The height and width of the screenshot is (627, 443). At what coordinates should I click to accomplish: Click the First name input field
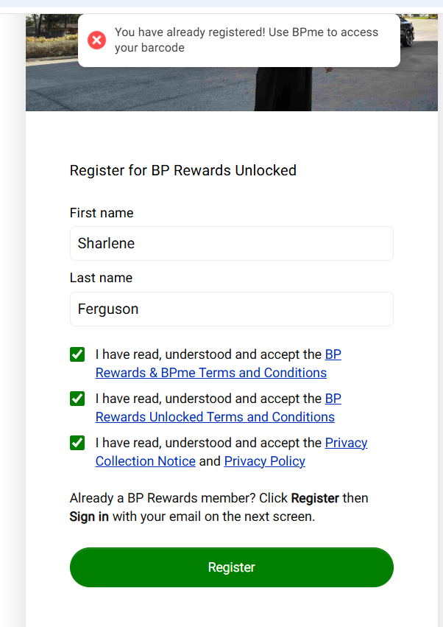(x=231, y=243)
